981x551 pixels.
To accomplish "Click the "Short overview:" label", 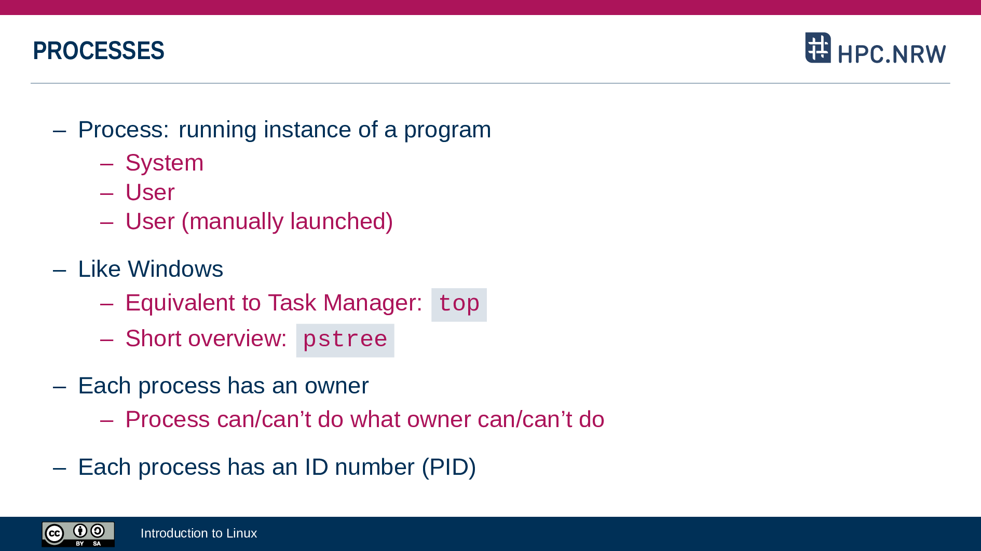I will 206,338.
